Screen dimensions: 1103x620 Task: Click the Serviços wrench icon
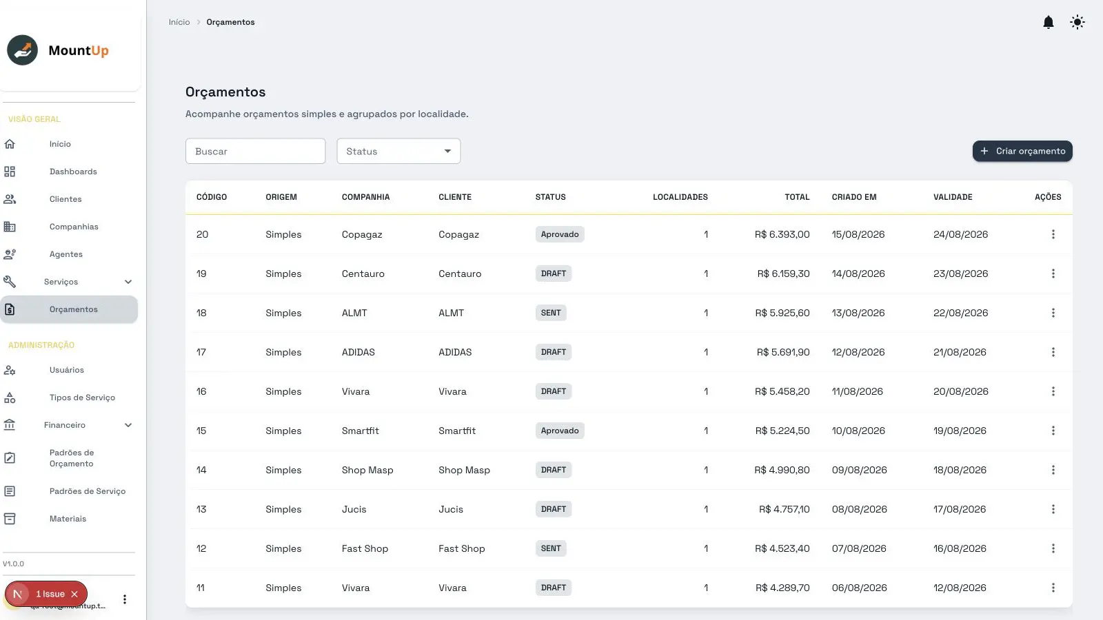pos(10,282)
